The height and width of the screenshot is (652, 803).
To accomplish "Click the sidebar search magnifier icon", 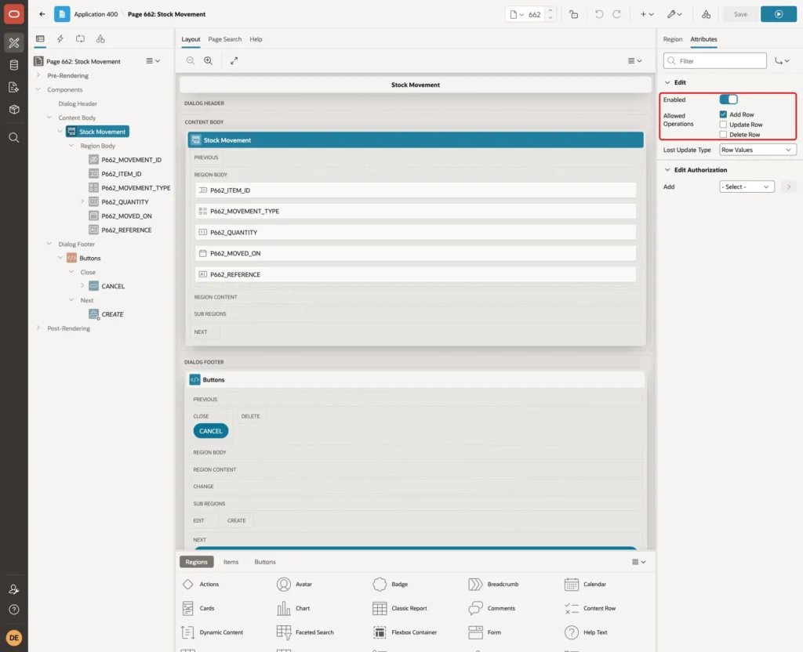I will [14, 137].
